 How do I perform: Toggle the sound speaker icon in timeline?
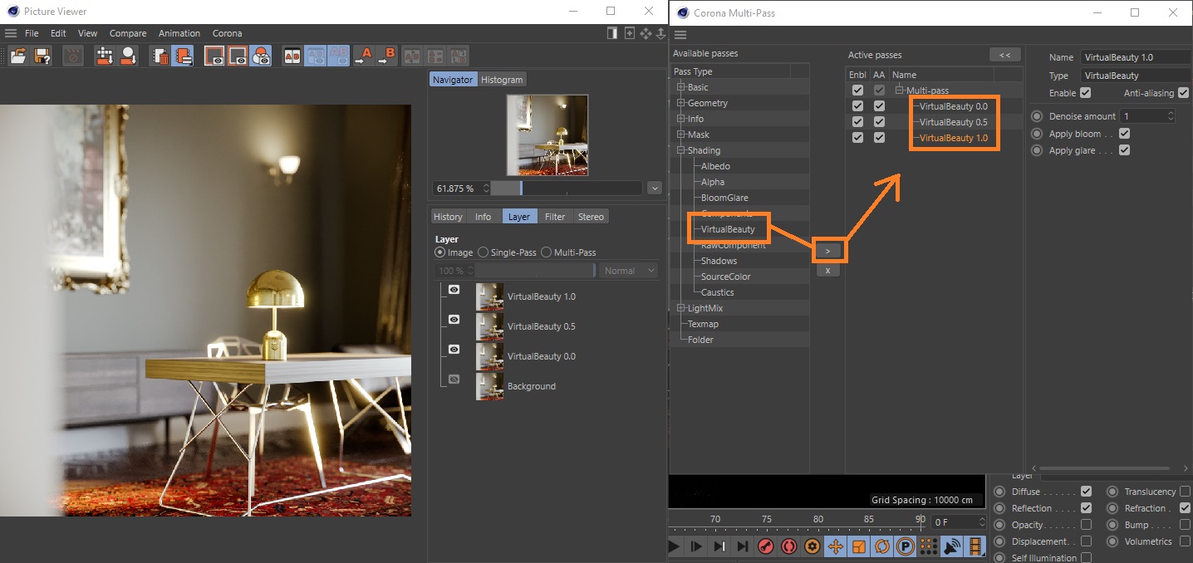point(952,546)
